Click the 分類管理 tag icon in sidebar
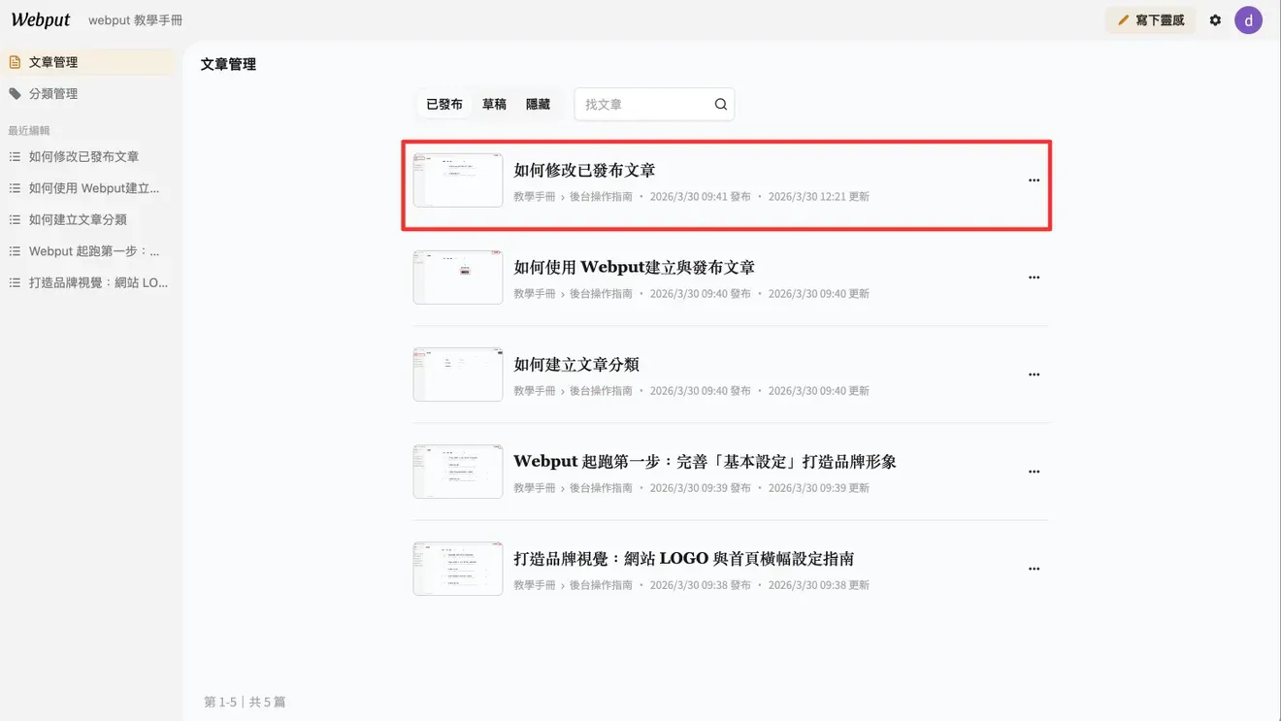1281x721 pixels. click(x=15, y=94)
